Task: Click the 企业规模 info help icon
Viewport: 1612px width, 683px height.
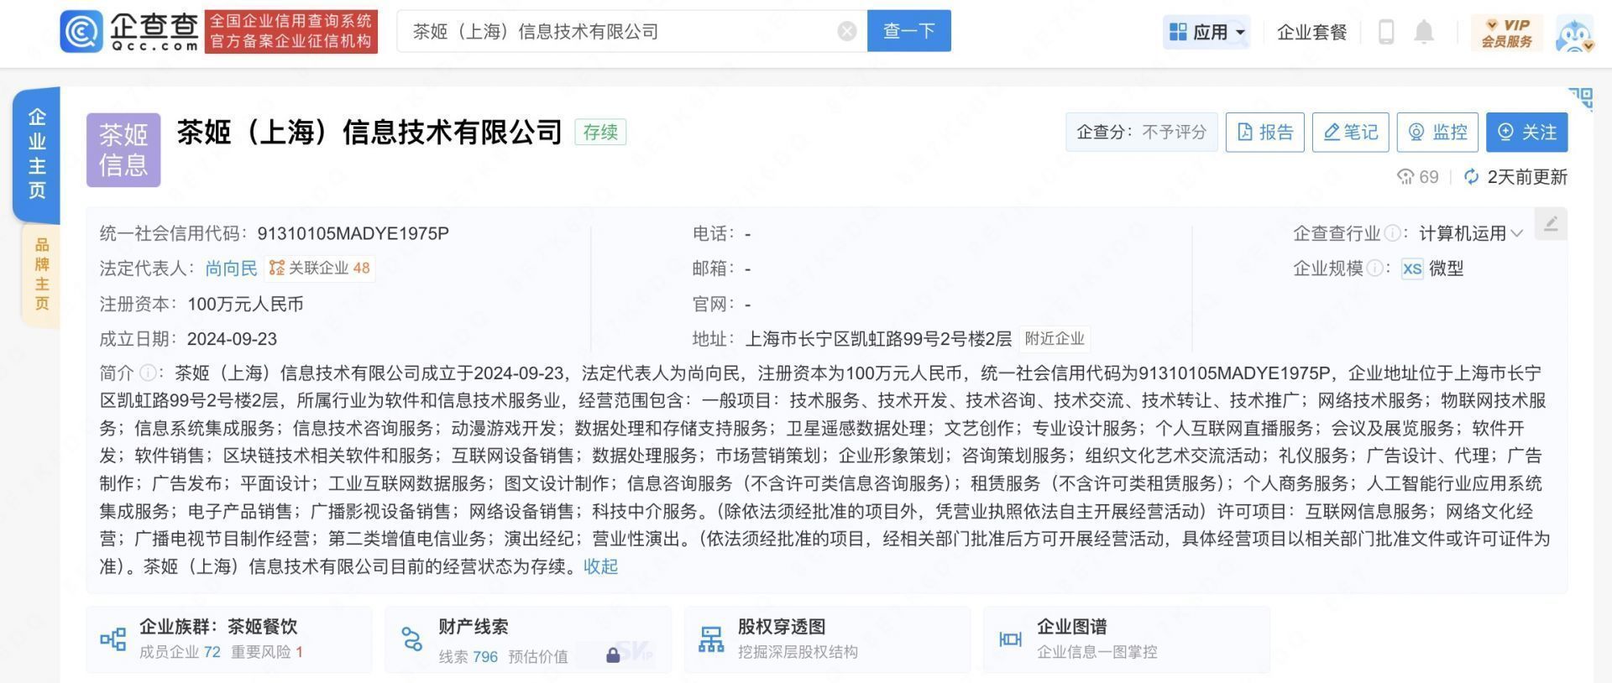Action: pyautogui.click(x=1374, y=269)
